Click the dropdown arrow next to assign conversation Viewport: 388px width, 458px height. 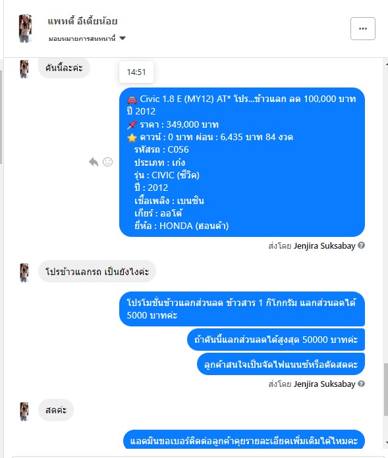123,38
